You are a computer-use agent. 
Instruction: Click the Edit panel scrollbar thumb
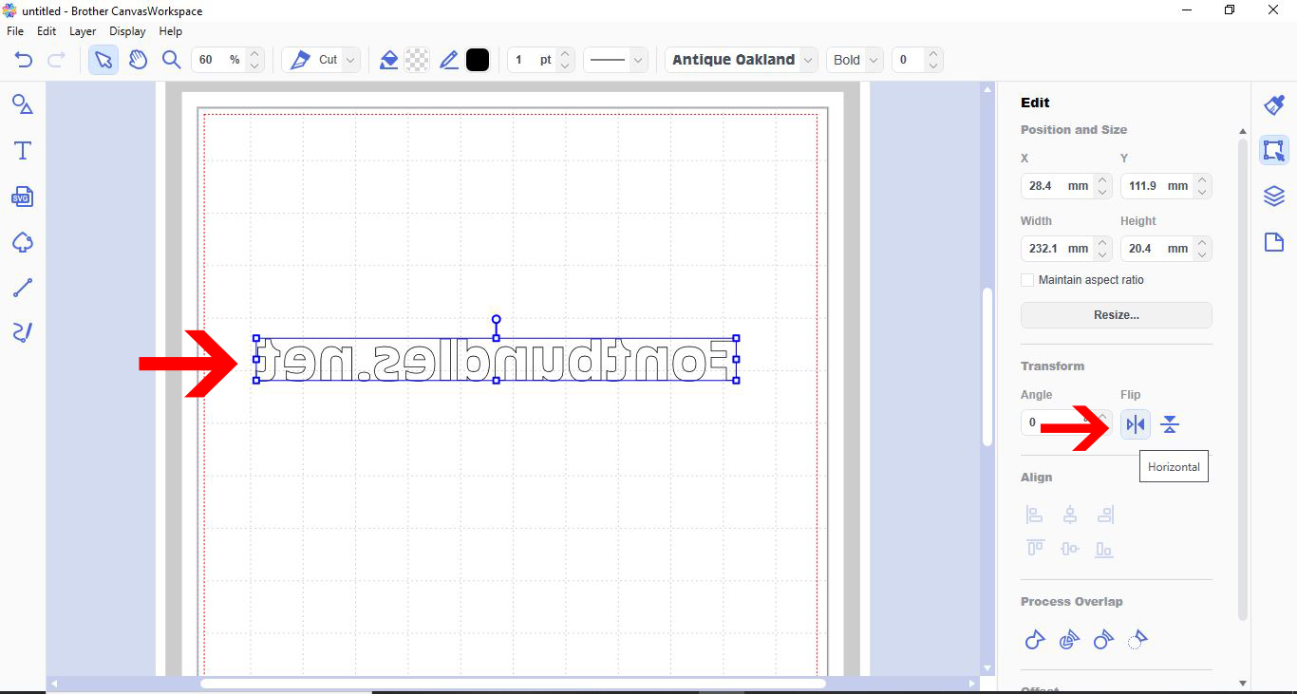click(x=1242, y=380)
